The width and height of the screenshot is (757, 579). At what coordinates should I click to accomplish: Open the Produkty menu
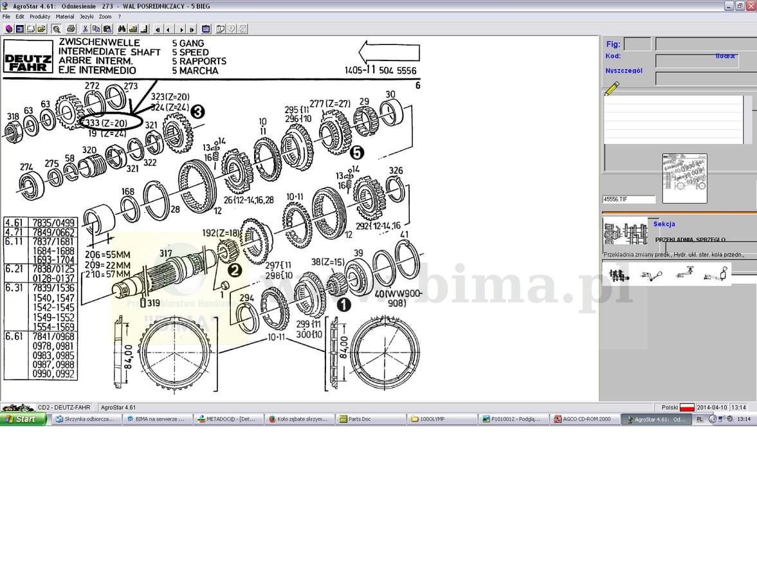[40, 17]
